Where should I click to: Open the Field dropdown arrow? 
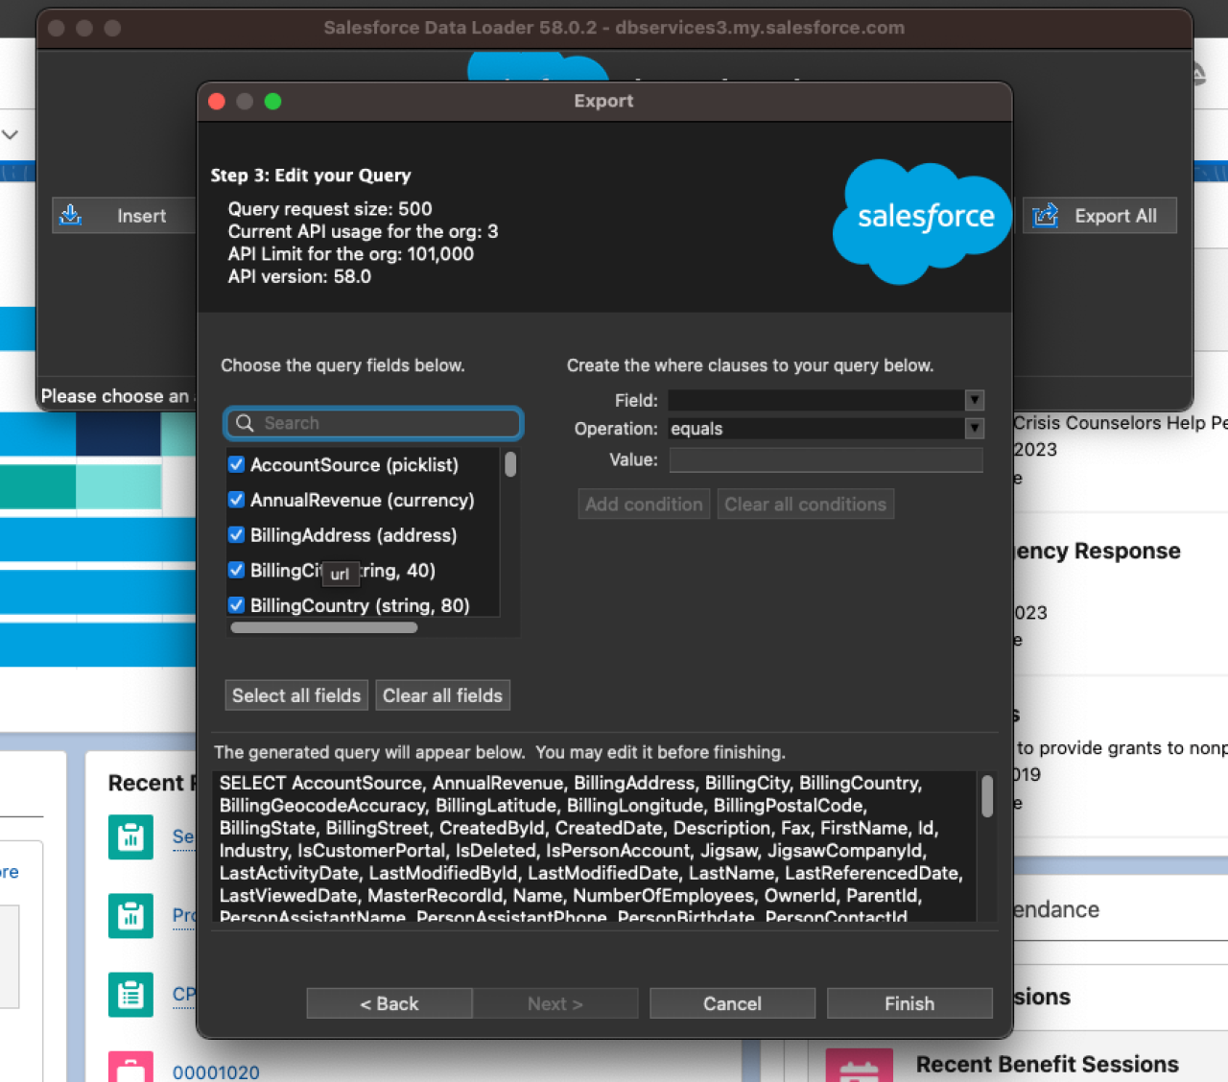975,400
